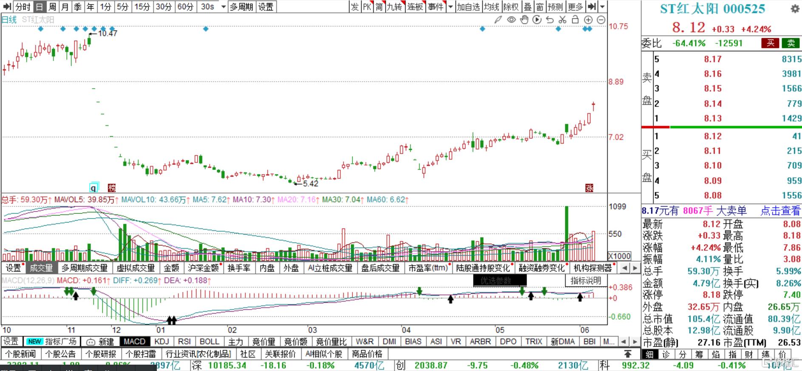Switch to 15分 minute period

pyautogui.click(x=142, y=7)
